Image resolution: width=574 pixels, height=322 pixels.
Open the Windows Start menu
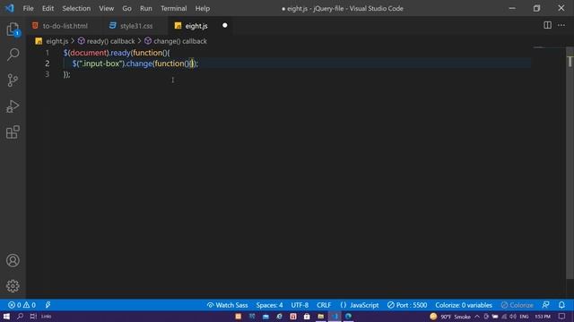6,316
